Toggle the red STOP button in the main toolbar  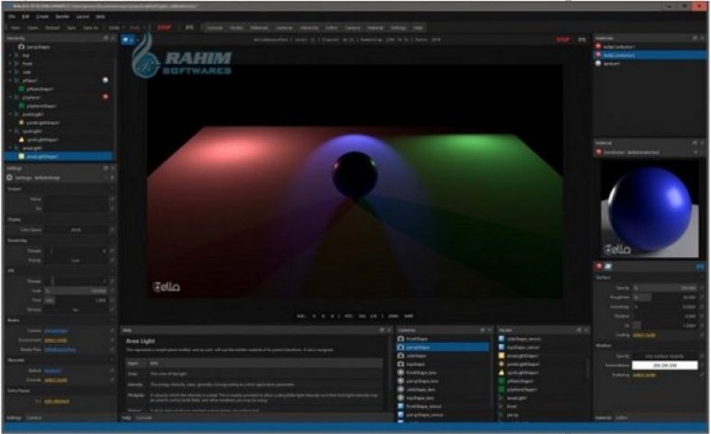click(x=164, y=28)
